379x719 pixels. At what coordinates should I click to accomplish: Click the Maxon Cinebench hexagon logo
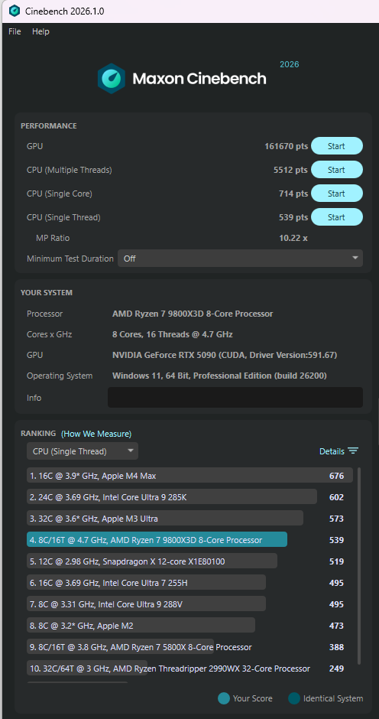tap(112, 79)
